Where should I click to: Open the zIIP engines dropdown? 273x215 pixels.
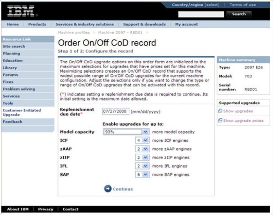[x=142, y=157]
